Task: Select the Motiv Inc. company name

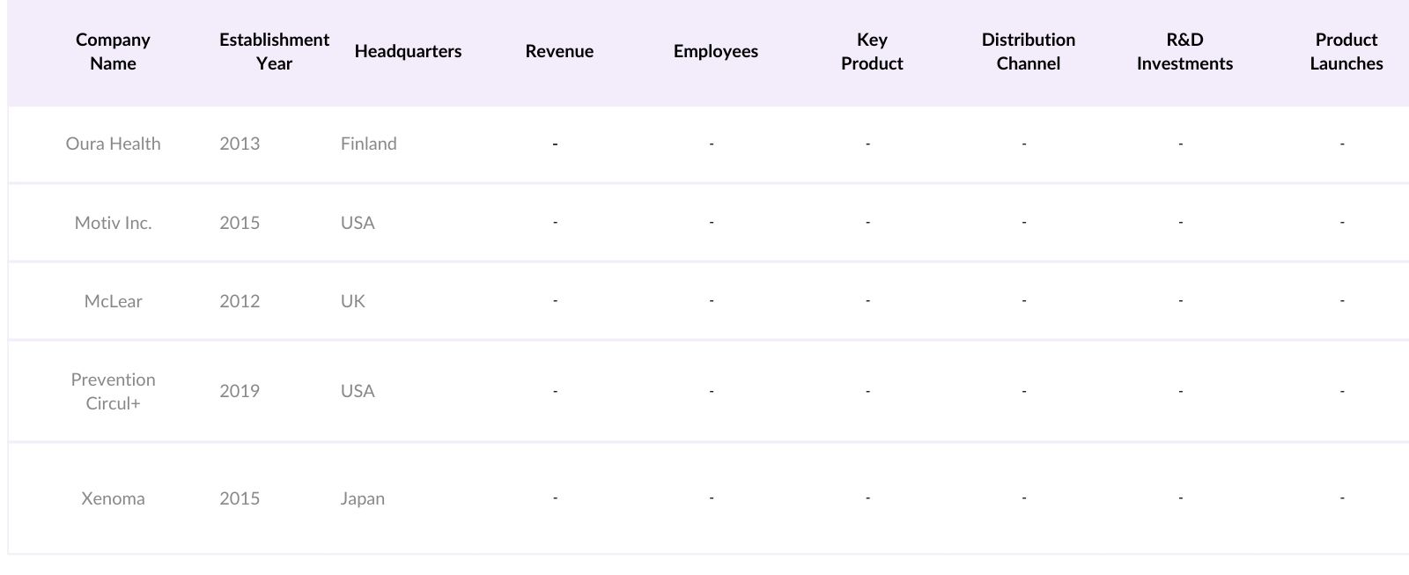Action: point(113,223)
